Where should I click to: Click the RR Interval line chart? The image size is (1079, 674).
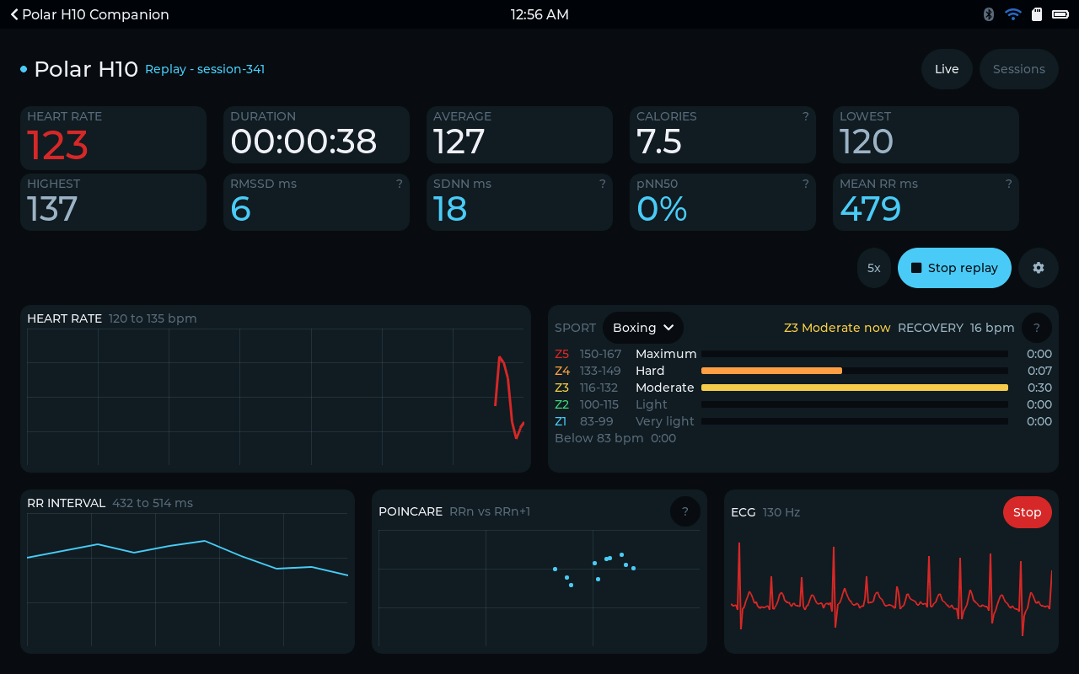coord(187,580)
